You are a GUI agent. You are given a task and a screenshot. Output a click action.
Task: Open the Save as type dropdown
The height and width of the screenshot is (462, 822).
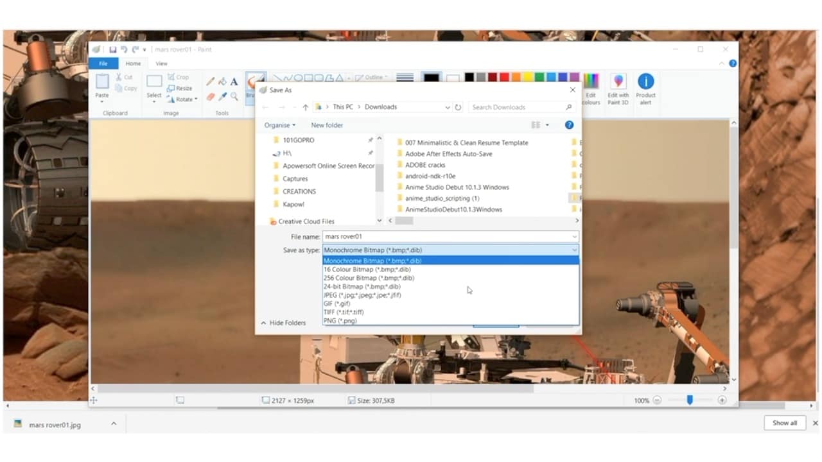pos(573,250)
